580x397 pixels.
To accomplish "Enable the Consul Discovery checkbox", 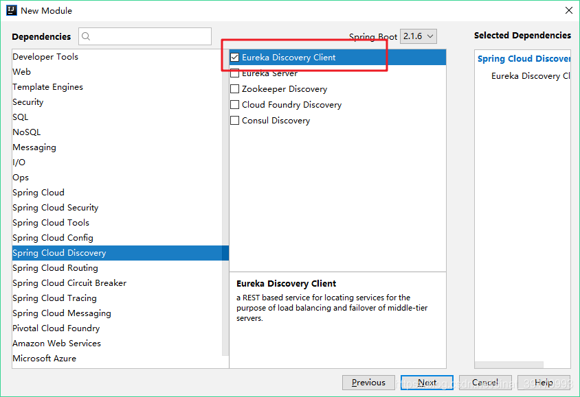I will pyautogui.click(x=234, y=121).
